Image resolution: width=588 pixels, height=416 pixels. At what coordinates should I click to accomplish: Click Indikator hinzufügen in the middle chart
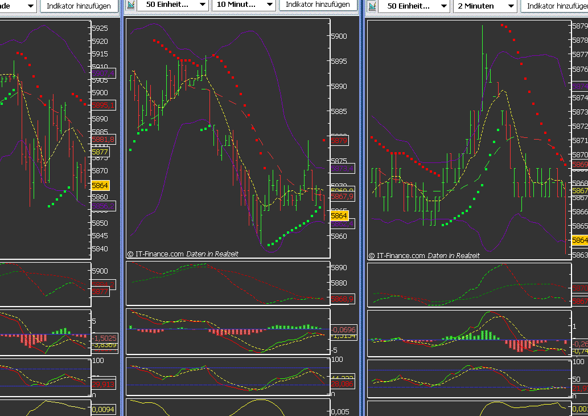coord(318,5)
